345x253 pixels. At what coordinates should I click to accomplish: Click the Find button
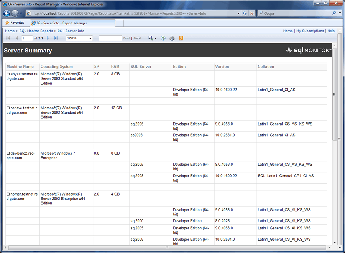[127, 38]
